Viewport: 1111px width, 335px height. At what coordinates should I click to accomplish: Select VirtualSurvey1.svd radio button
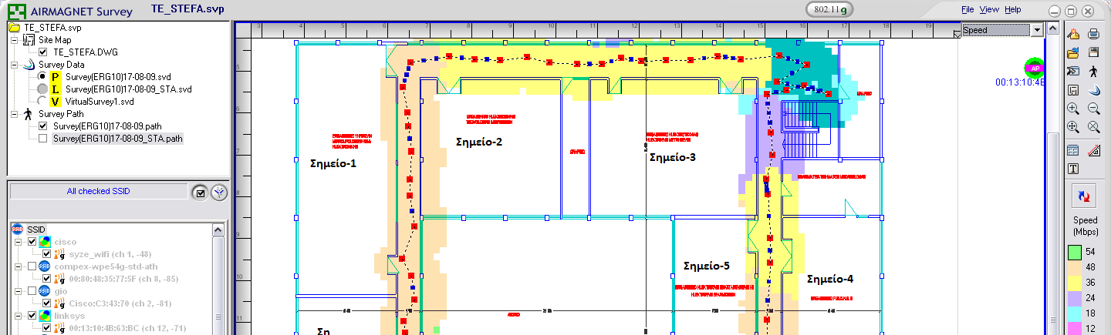pos(42,102)
